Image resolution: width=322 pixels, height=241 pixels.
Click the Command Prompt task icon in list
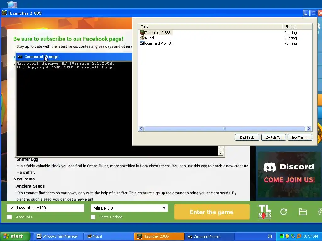[x=142, y=43]
